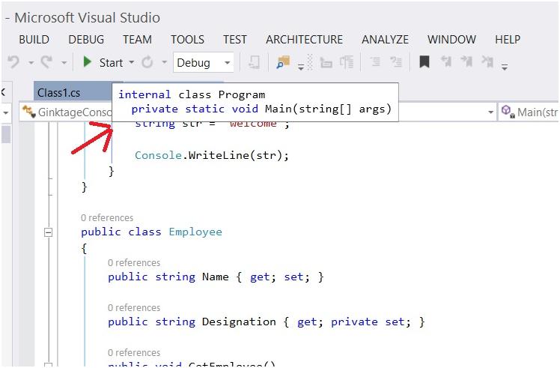Click the Browser Link refresh icon
This screenshot has width=560, height=368.
coord(147,62)
